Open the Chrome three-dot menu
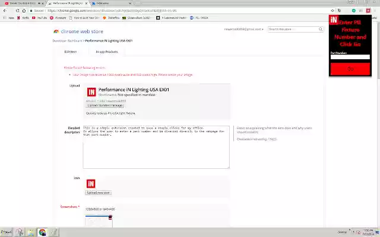 coord(375,11)
